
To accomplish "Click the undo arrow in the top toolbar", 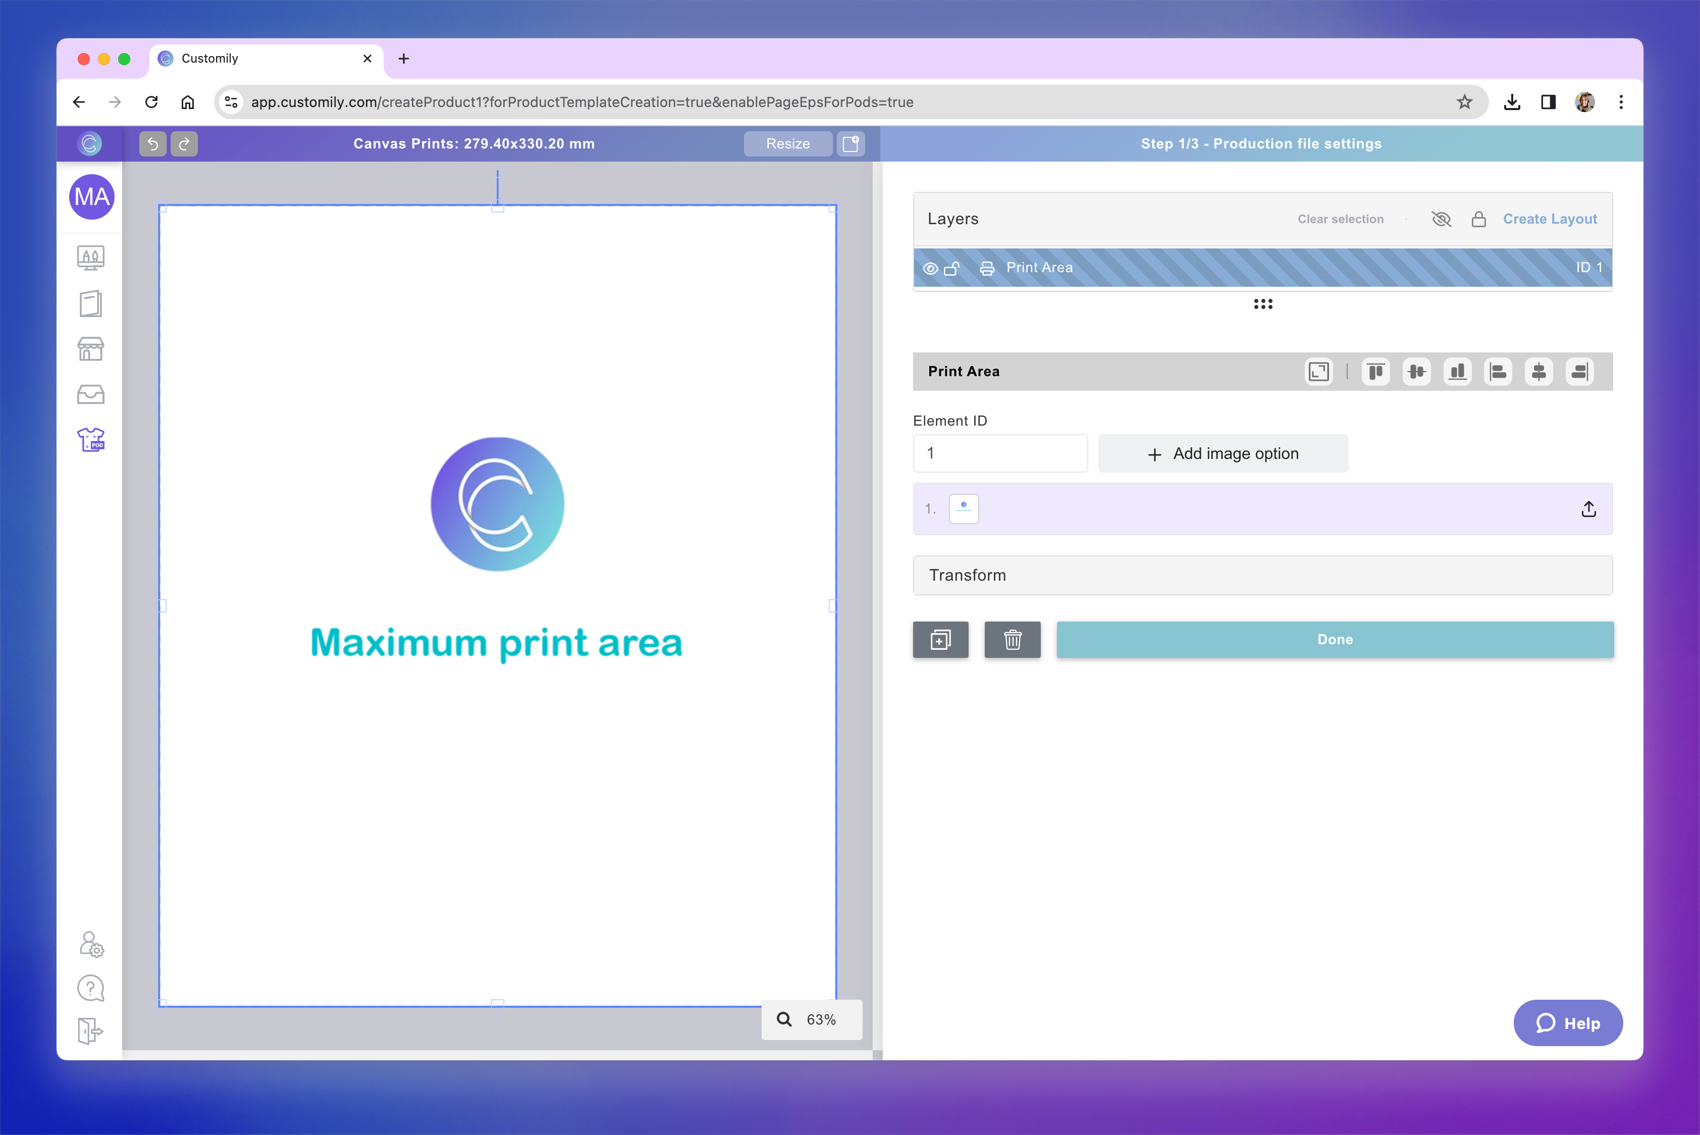I will [x=152, y=143].
